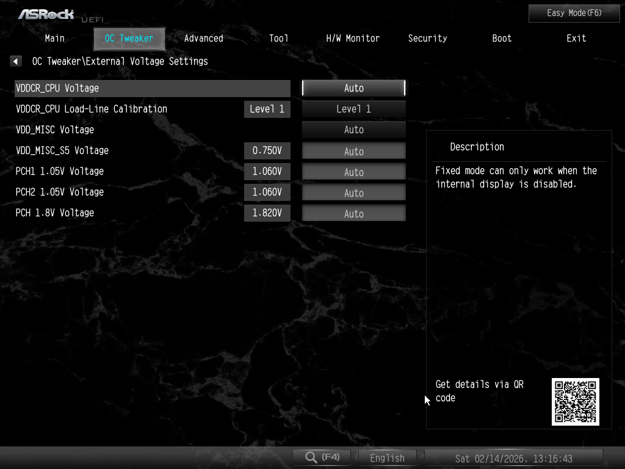Viewport: 625px width, 469px height.
Task: Click the ASRock UEFI logo
Action: pos(61,15)
